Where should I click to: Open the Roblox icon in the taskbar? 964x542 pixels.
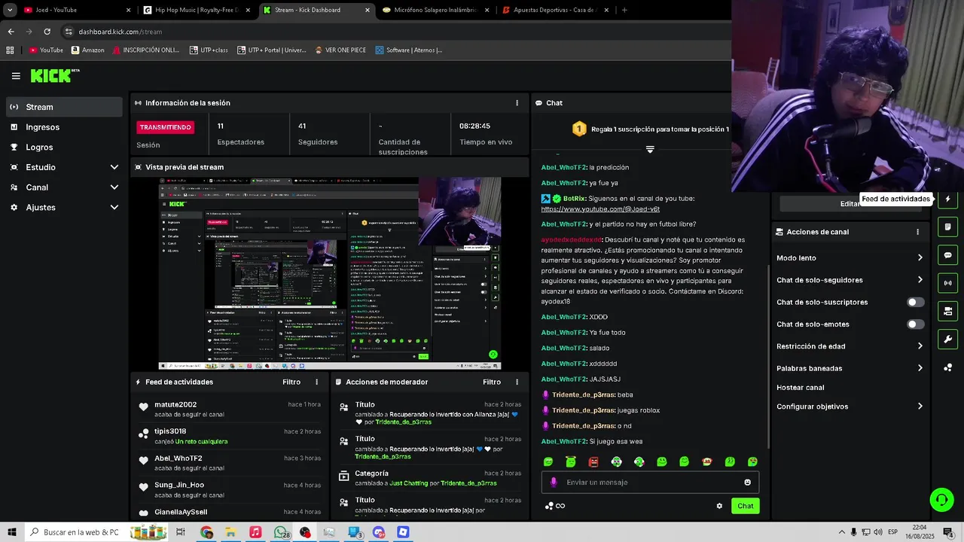pyautogui.click(x=403, y=532)
